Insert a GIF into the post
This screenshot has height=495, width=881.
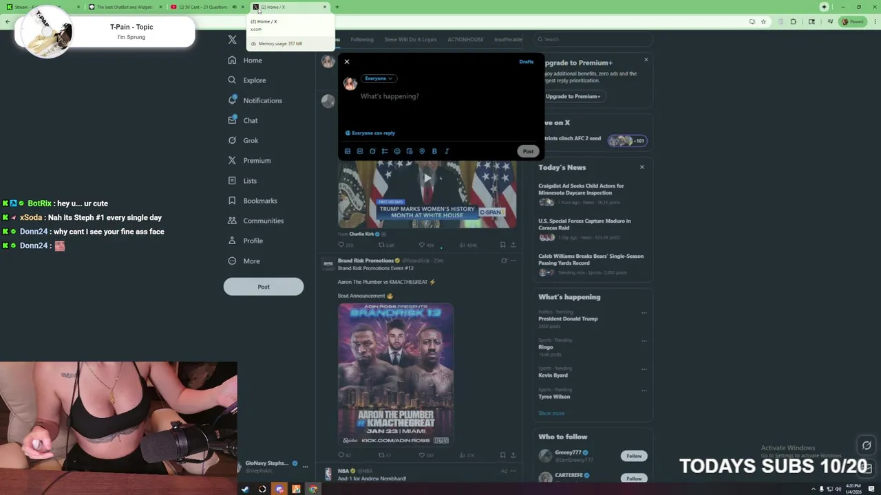point(360,151)
